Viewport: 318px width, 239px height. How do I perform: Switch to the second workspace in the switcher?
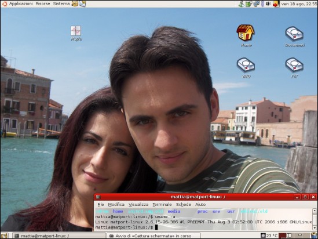pyautogui.click(x=289, y=236)
